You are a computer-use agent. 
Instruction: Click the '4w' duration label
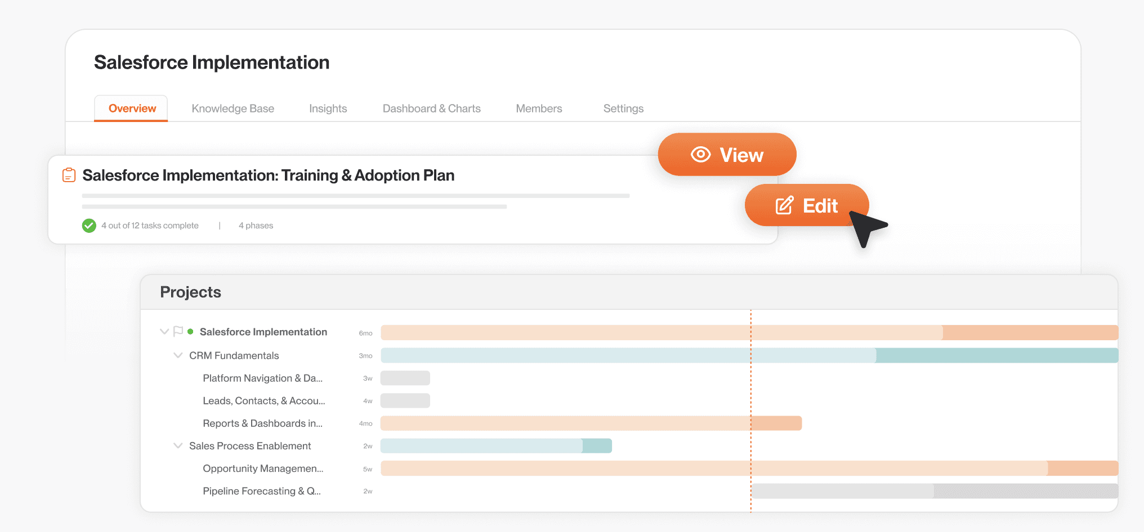tap(368, 401)
